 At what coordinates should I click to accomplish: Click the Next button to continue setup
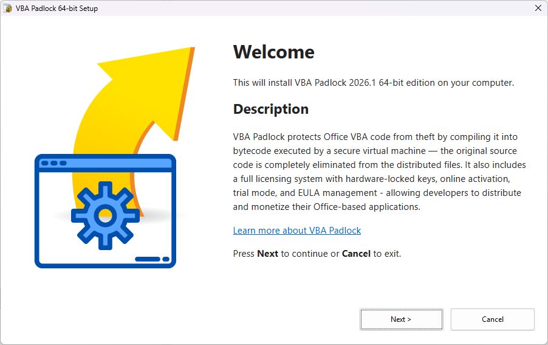tap(401, 319)
